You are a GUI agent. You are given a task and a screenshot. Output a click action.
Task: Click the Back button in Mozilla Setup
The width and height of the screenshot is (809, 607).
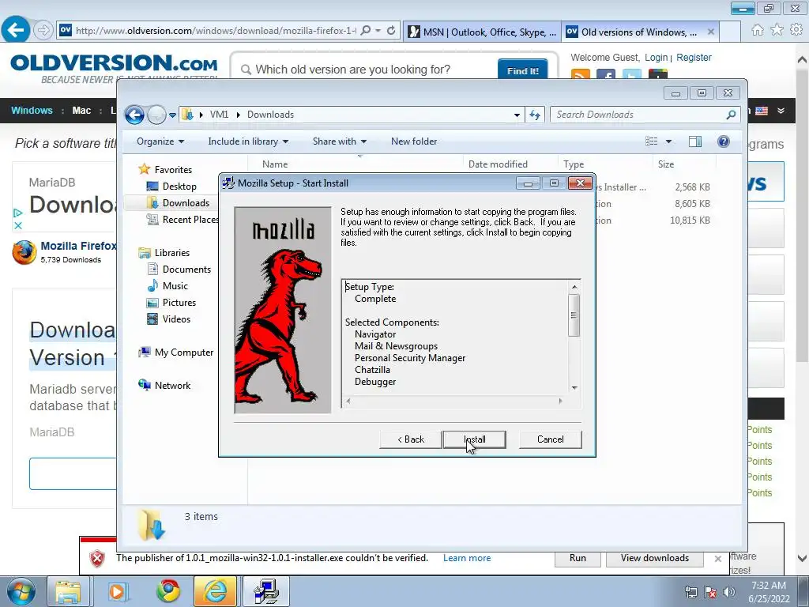tap(411, 439)
